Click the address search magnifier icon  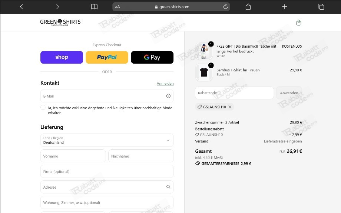click(x=168, y=187)
